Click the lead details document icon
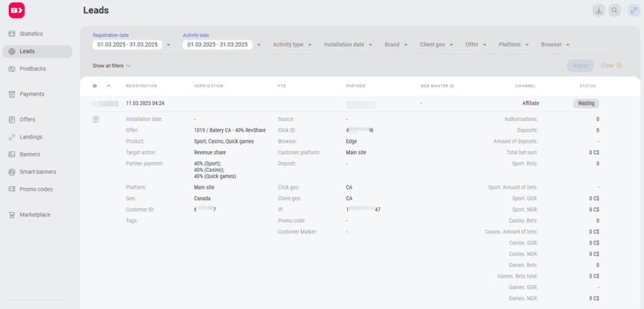This screenshot has height=309, width=644. [x=96, y=119]
